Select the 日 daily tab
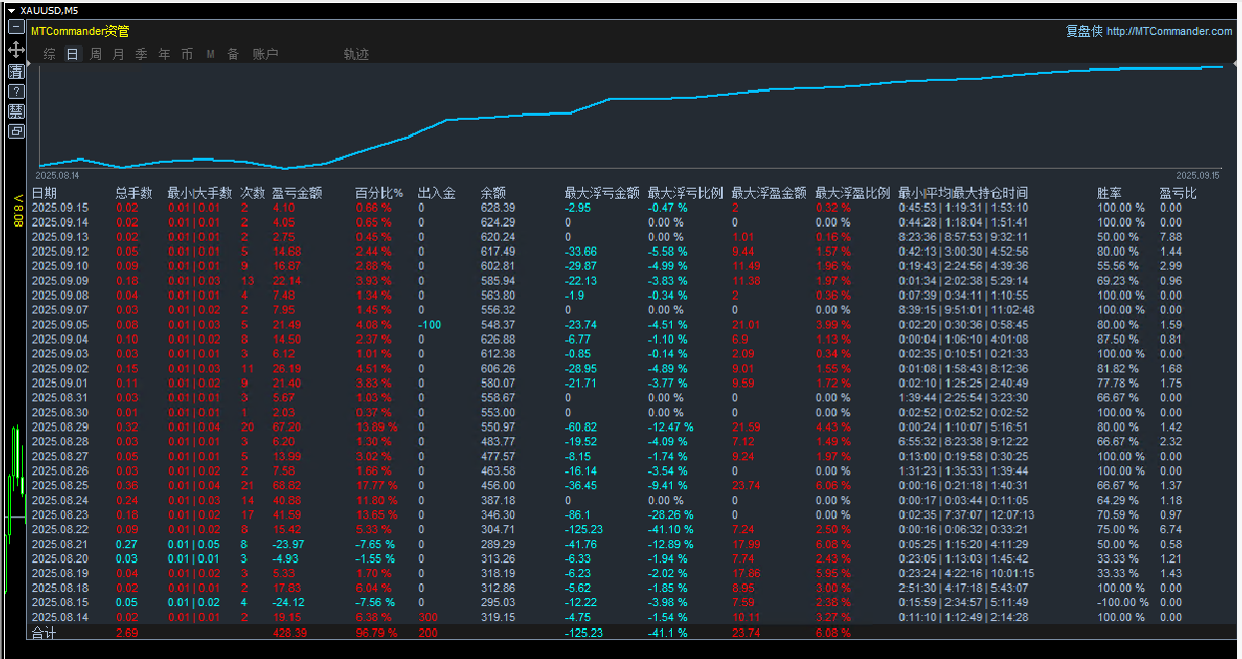 pos(72,54)
